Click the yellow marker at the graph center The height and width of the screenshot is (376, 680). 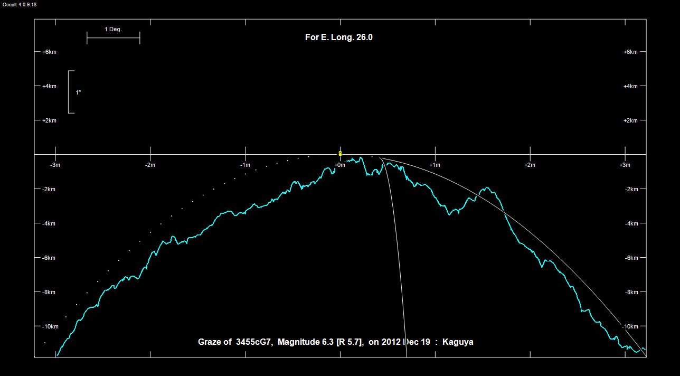coord(340,154)
